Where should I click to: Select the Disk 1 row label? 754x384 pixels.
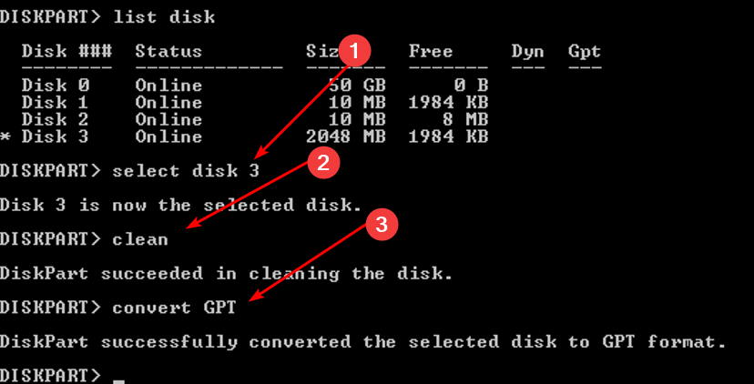pyautogui.click(x=56, y=102)
